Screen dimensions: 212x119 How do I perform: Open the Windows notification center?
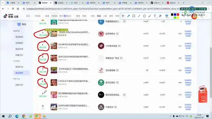pyautogui.click(x=208, y=116)
